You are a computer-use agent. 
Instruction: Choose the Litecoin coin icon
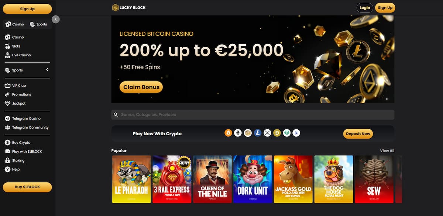tap(258, 133)
